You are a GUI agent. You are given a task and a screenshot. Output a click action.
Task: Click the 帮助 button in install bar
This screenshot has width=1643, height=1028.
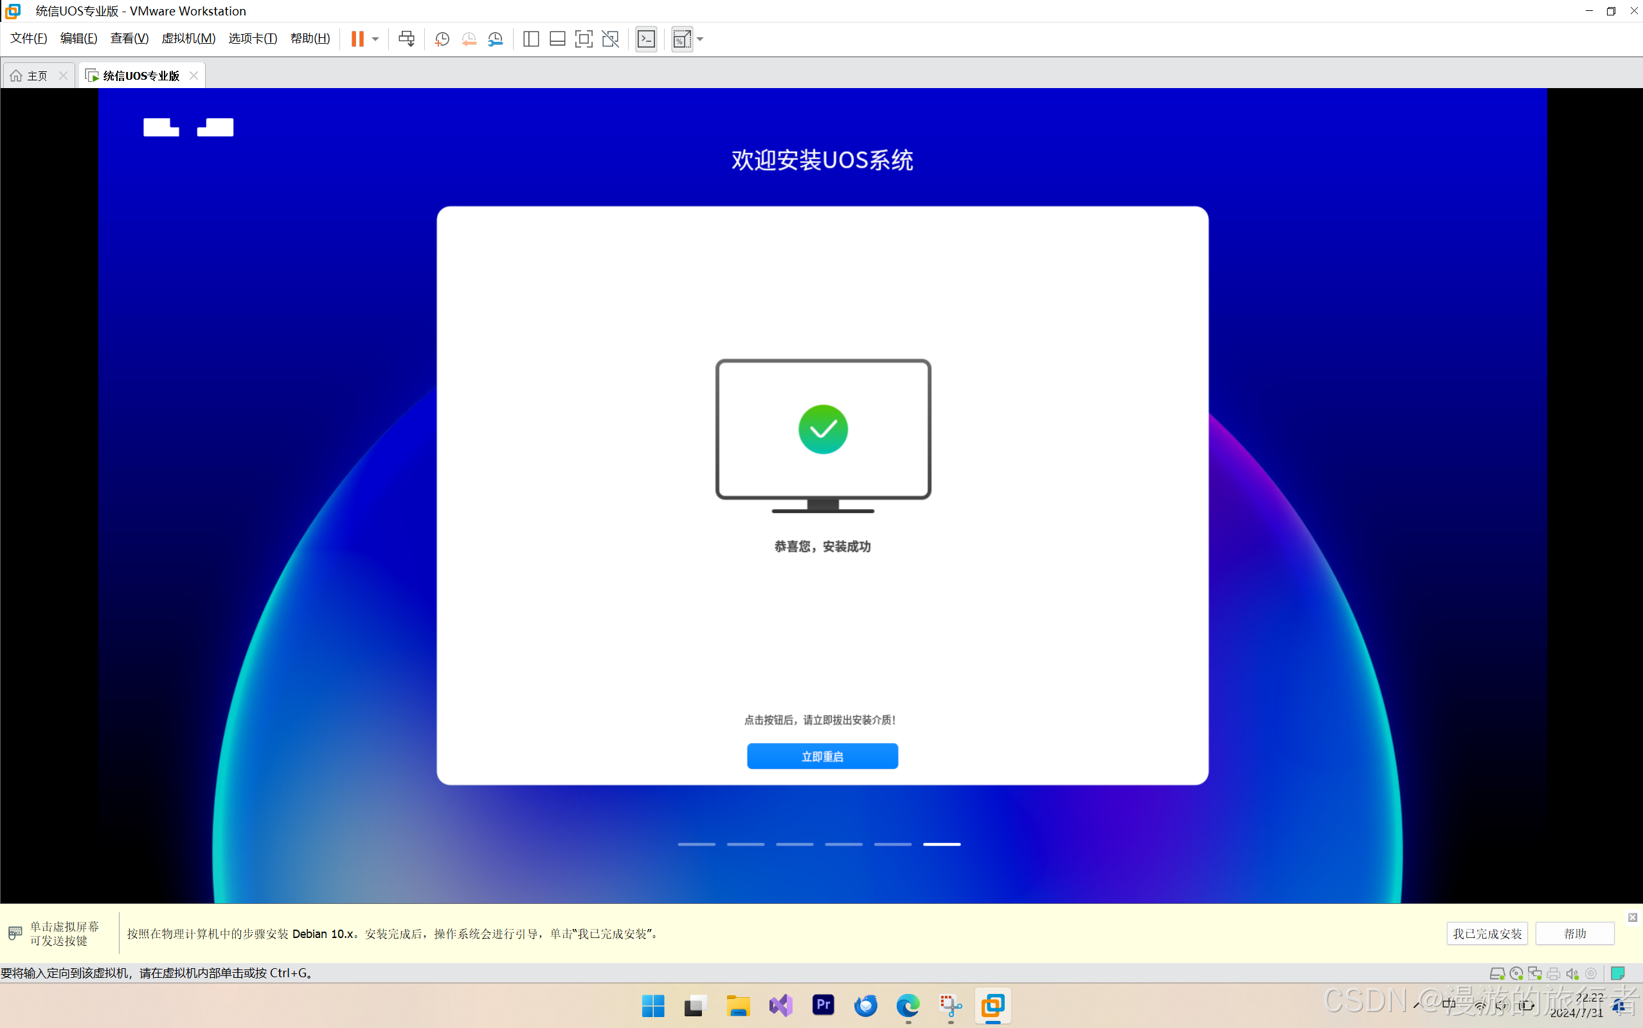coord(1574,933)
